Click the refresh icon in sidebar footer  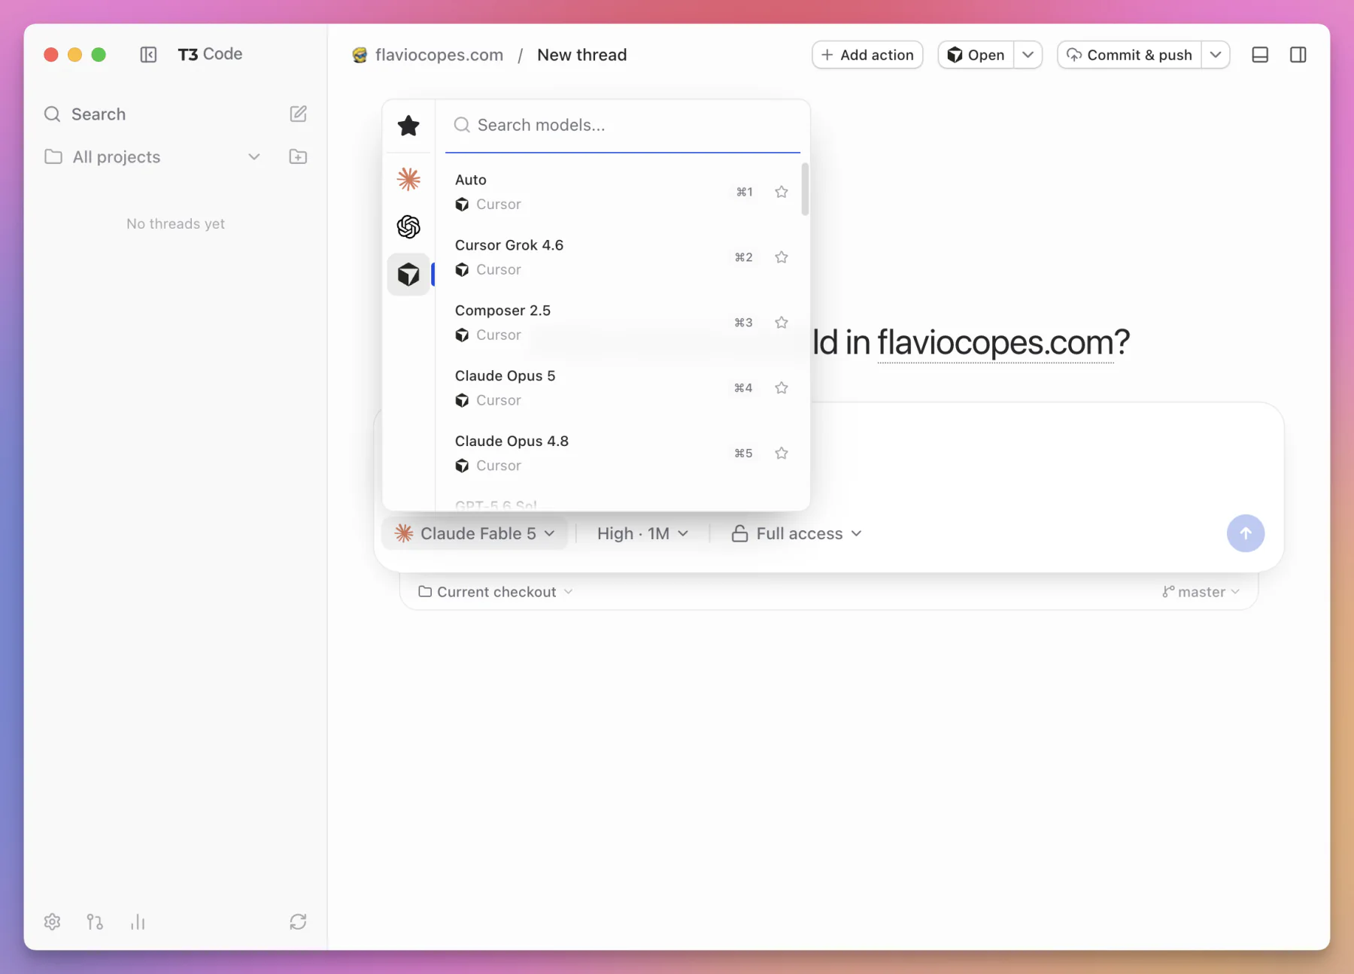[x=298, y=921]
